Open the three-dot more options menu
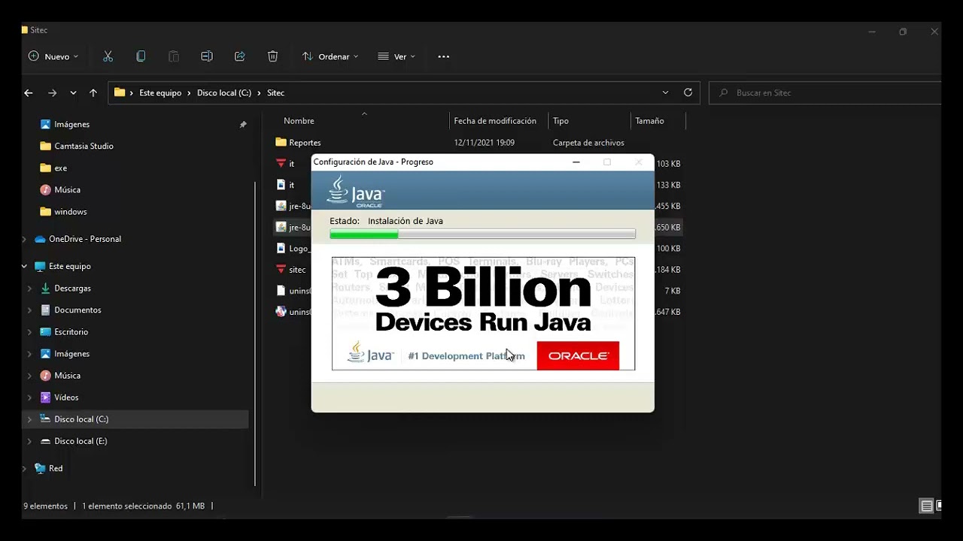This screenshot has height=541, width=963. 444,56
